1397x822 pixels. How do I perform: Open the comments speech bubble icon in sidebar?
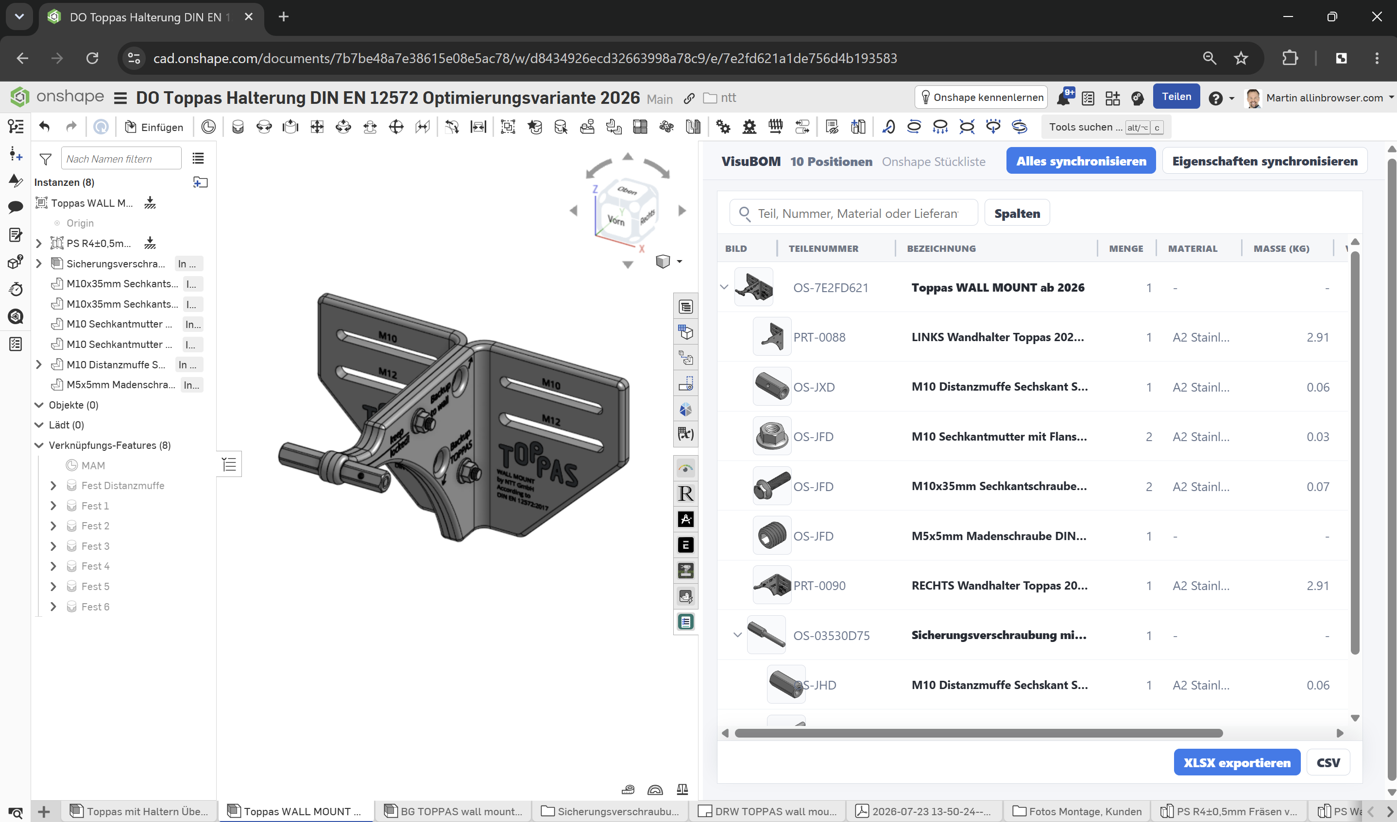coord(16,207)
